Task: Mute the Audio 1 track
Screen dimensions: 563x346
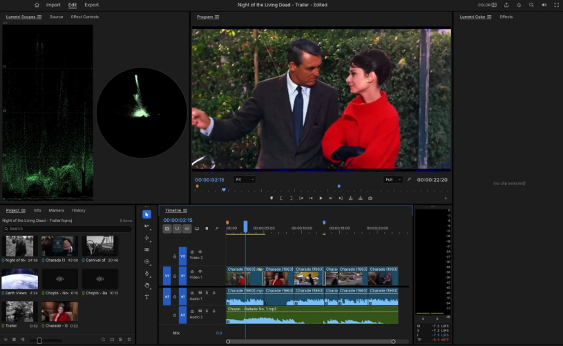Action: pyautogui.click(x=200, y=293)
